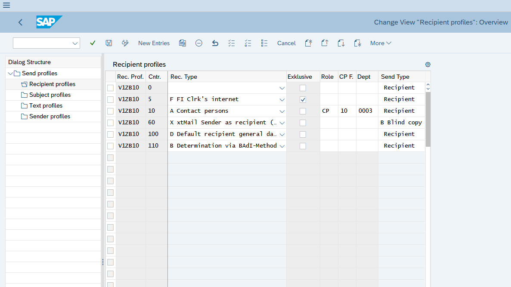Image resolution: width=511 pixels, height=287 pixels.
Task: Open Rec. Type dropdown for Cntr. 0 row
Action: 282,88
